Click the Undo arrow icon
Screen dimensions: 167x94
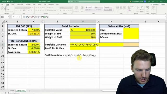click(14, 2)
